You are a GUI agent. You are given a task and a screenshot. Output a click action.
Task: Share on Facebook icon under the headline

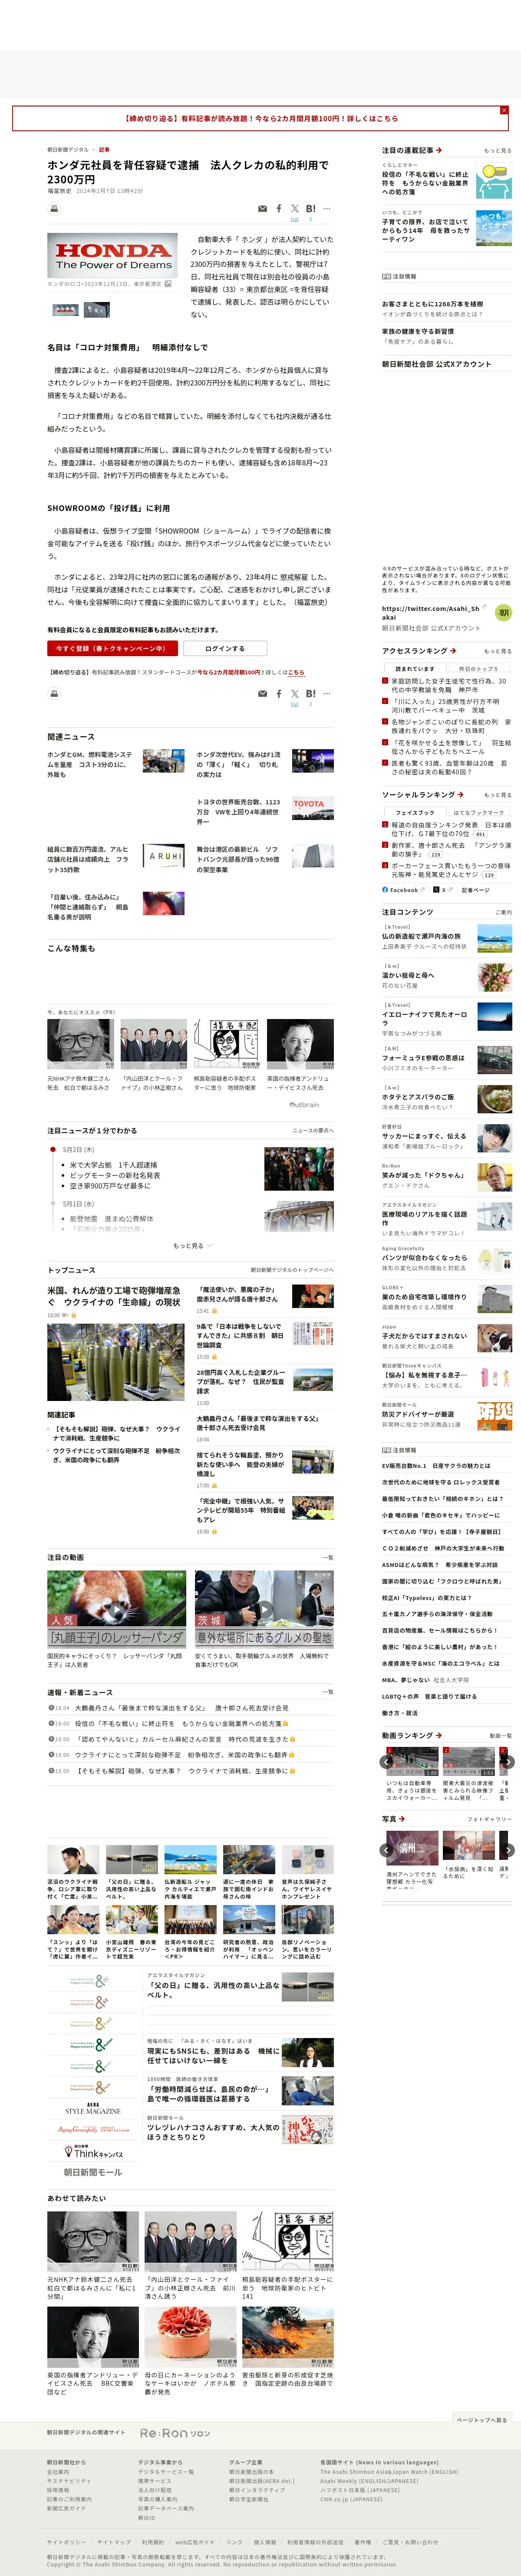279,209
